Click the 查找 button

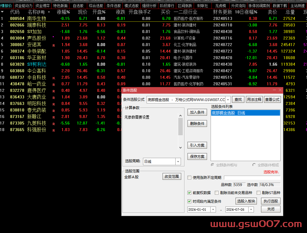coord(238,100)
